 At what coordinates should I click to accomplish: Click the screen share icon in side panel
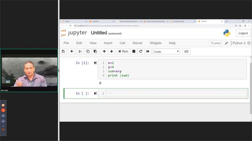click(3, 116)
